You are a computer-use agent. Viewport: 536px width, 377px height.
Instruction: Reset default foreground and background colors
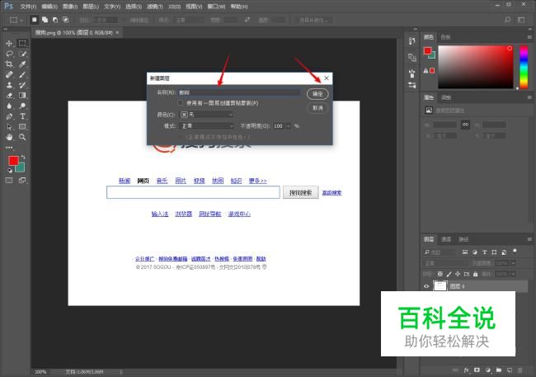pyautogui.click(x=10, y=170)
